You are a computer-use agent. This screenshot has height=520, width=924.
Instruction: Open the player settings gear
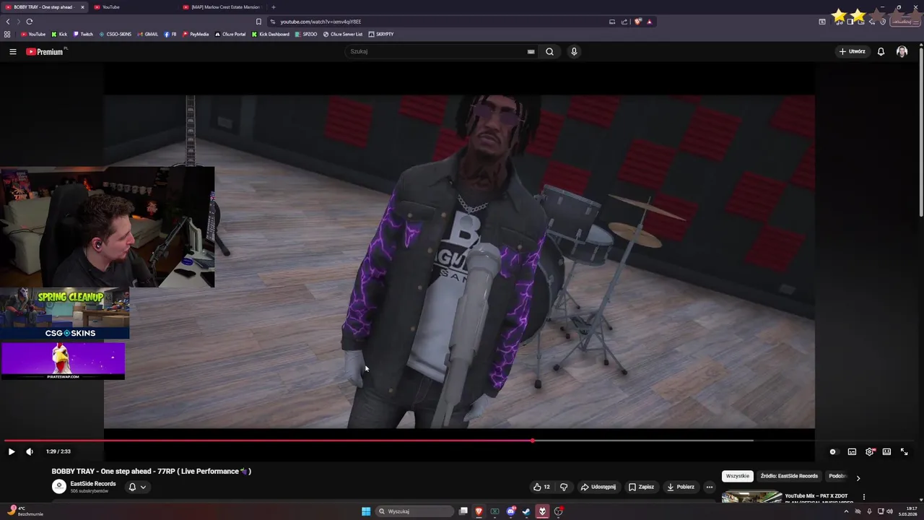click(869, 451)
